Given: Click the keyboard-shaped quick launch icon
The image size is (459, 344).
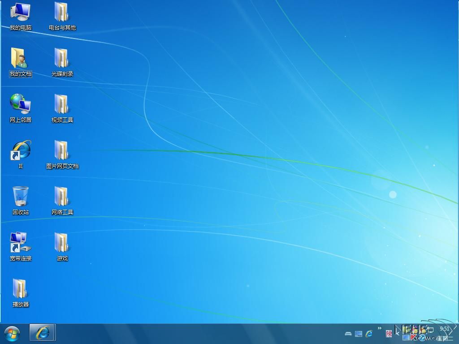Looking at the screenshot, I should (x=348, y=334).
